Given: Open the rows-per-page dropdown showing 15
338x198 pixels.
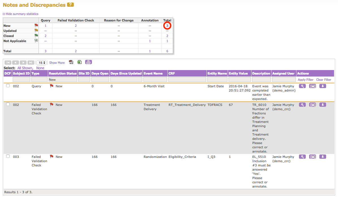Looking at the screenshot, I should tap(41, 63).
